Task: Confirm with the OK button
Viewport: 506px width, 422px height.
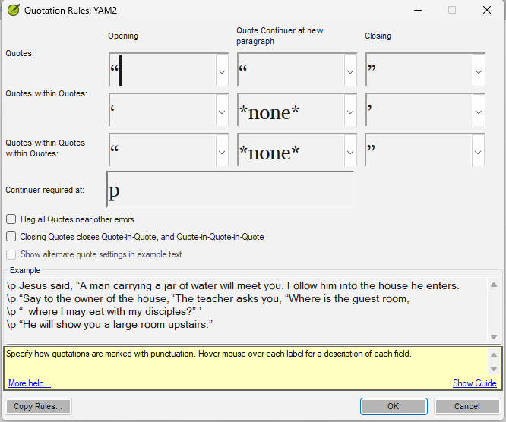Action: click(393, 406)
